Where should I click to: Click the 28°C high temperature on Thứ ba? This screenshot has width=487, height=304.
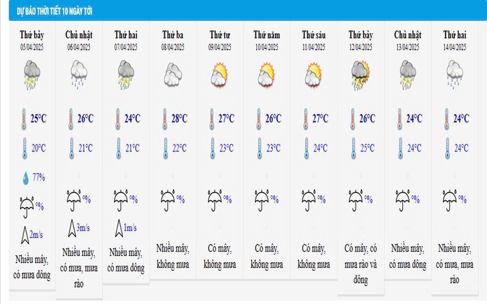[x=179, y=119]
